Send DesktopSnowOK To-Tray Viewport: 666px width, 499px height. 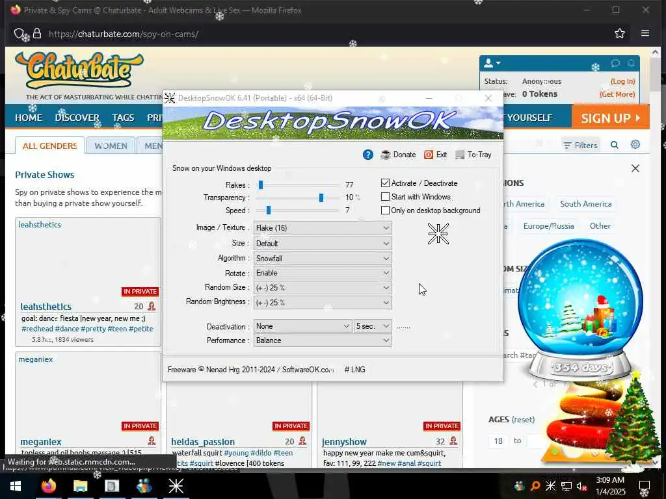(473, 155)
